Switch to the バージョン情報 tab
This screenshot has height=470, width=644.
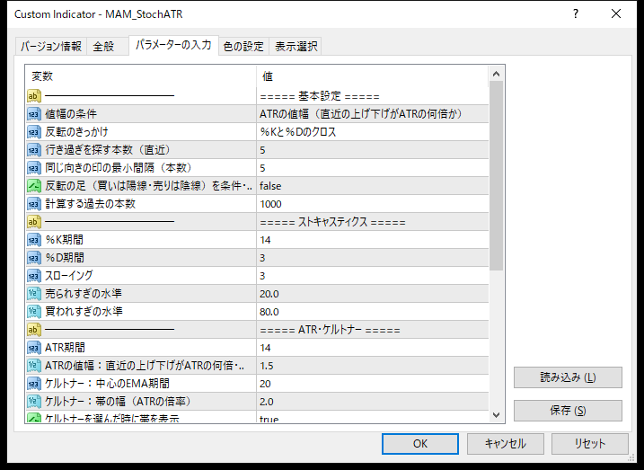(x=51, y=46)
